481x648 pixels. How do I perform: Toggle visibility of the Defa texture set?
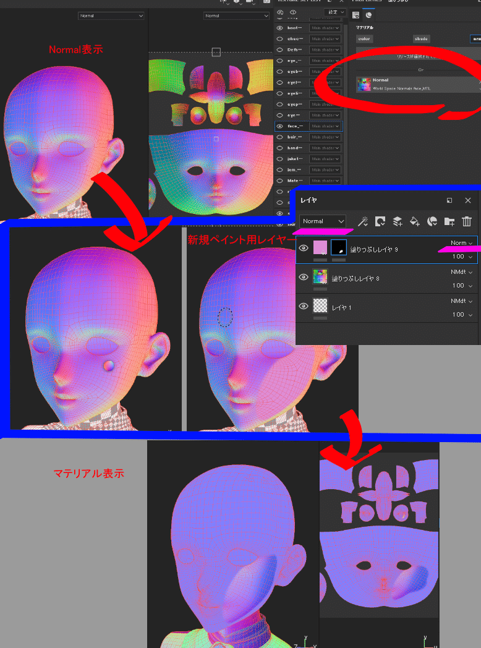[x=279, y=50]
